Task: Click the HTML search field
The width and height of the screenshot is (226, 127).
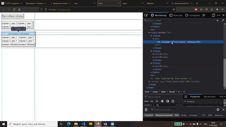Action: coord(179,20)
